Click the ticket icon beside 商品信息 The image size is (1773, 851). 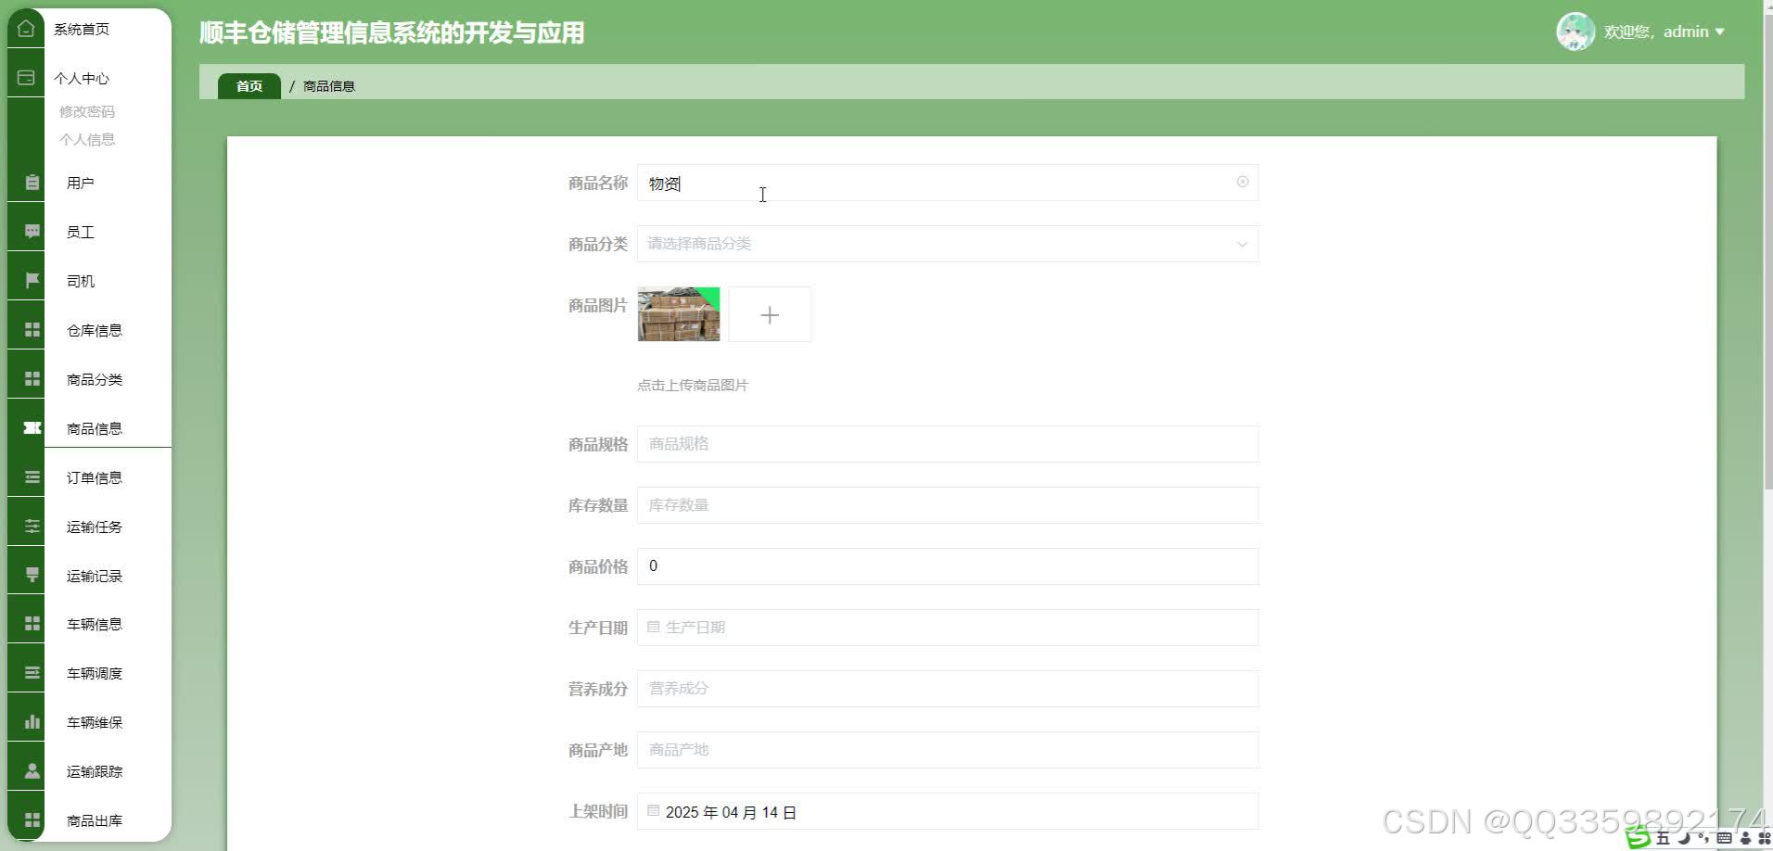pos(32,428)
